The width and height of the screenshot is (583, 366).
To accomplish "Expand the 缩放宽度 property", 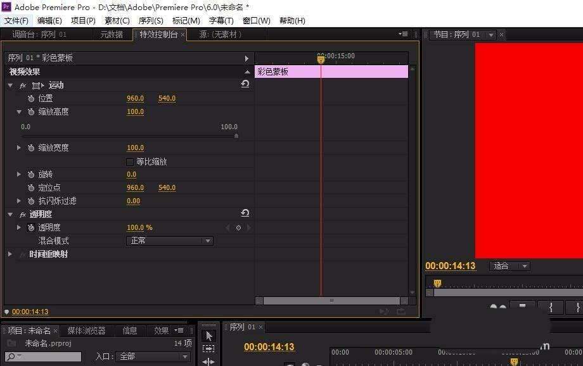I will (x=19, y=148).
